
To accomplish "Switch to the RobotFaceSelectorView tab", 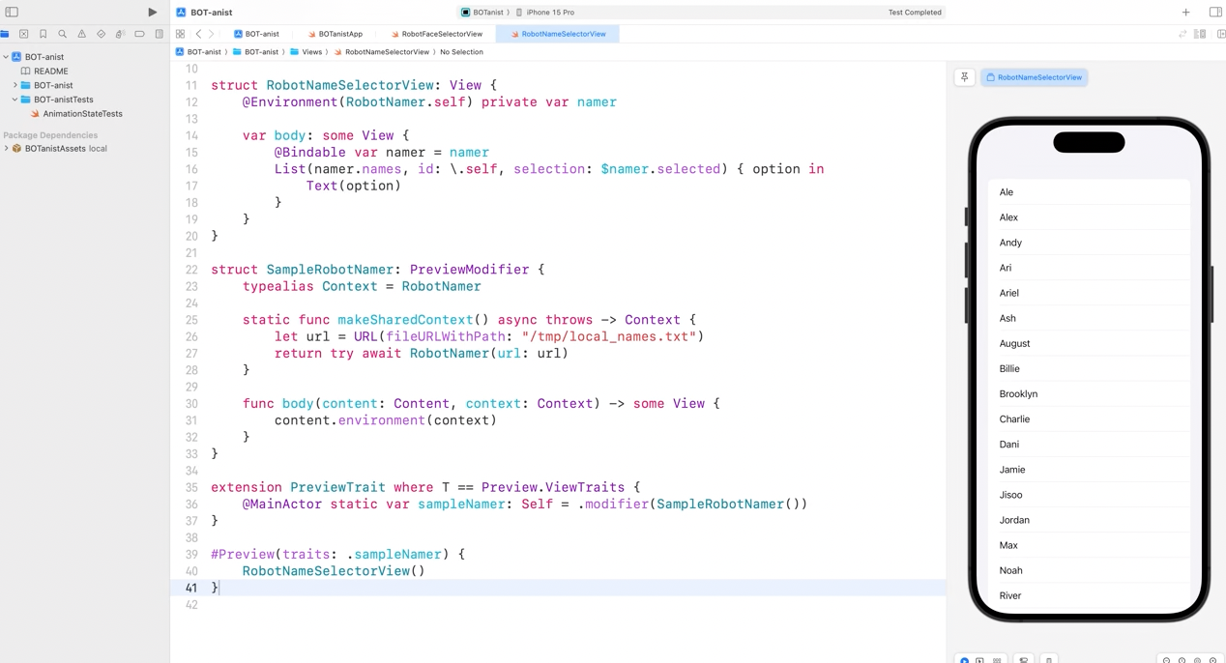I will pyautogui.click(x=436, y=34).
